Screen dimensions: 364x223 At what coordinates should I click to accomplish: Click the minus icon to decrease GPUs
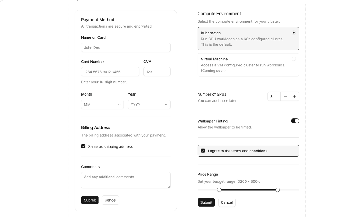point(285,96)
